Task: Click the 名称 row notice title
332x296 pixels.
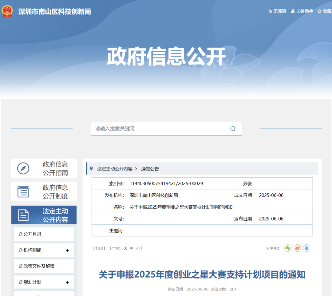Action: tap(181, 207)
